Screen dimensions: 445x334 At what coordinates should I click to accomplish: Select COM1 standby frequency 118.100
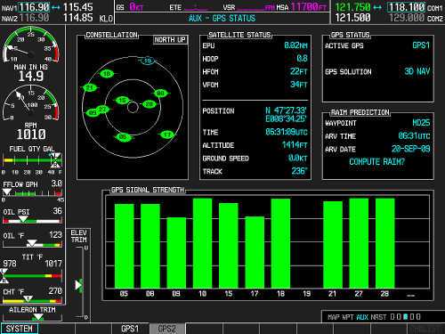(x=407, y=7)
